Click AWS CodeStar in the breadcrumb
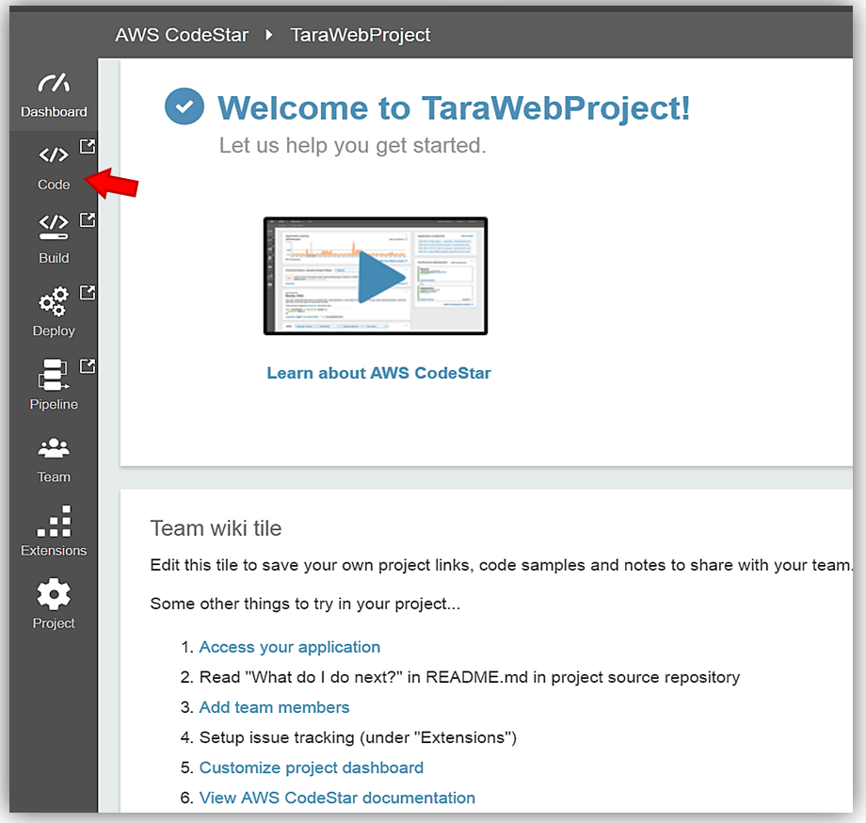 tap(182, 35)
